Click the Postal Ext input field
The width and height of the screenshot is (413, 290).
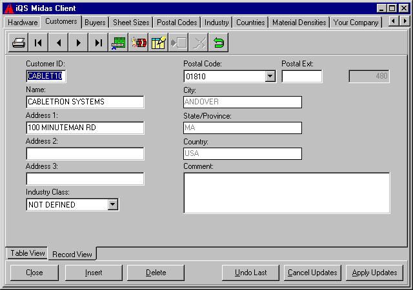point(302,76)
